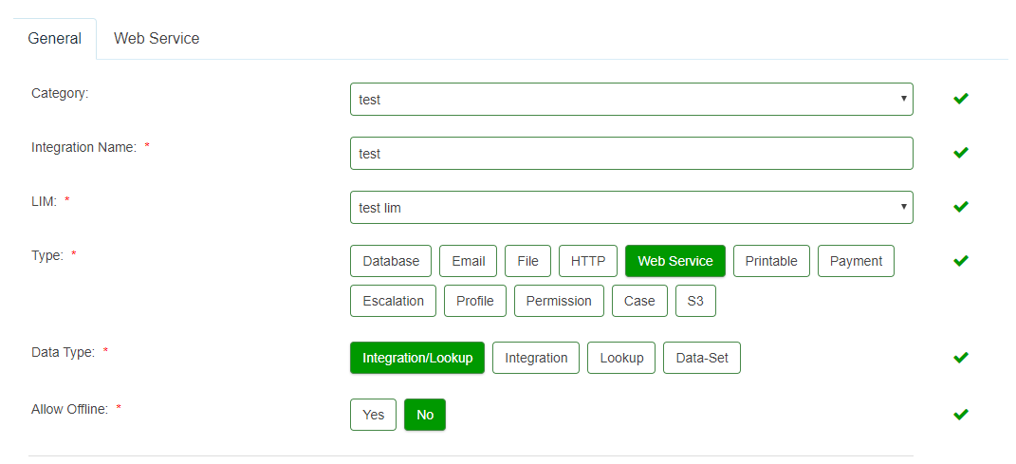Choose File as the integration type
The image size is (1016, 464).
pos(527,261)
